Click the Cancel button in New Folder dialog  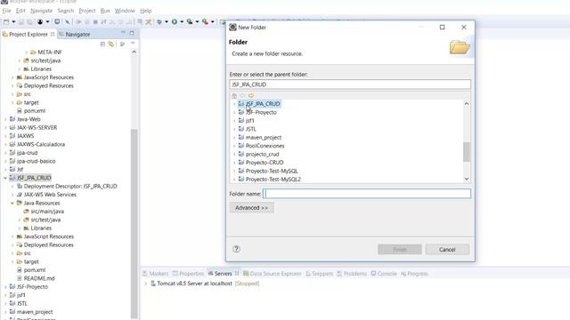click(x=447, y=249)
